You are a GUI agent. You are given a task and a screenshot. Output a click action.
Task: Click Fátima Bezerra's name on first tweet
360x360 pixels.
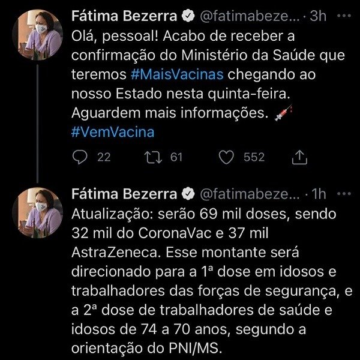point(124,16)
